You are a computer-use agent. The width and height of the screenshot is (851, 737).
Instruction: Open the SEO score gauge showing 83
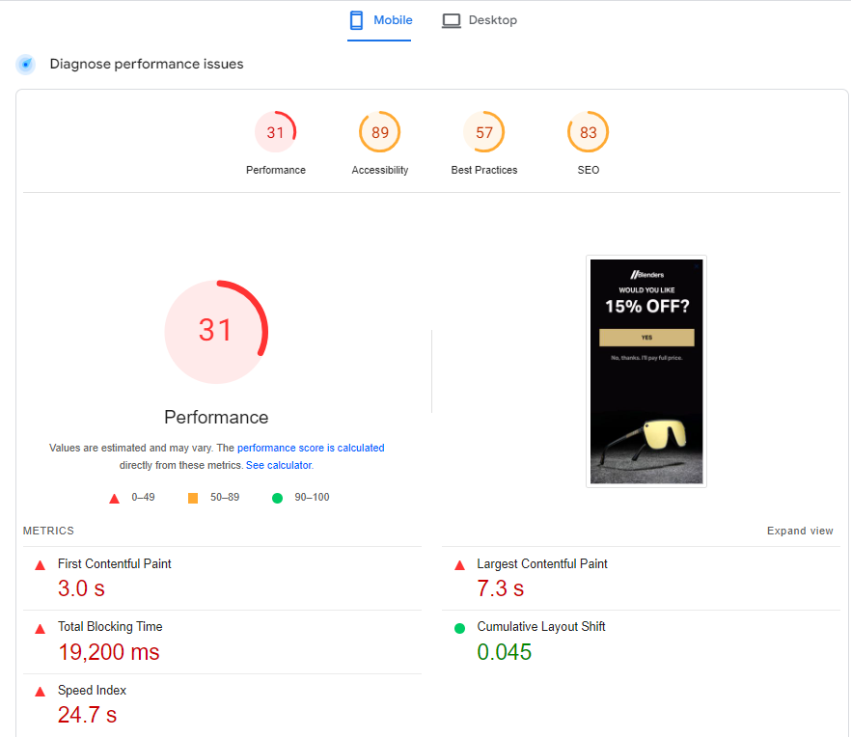coord(588,132)
